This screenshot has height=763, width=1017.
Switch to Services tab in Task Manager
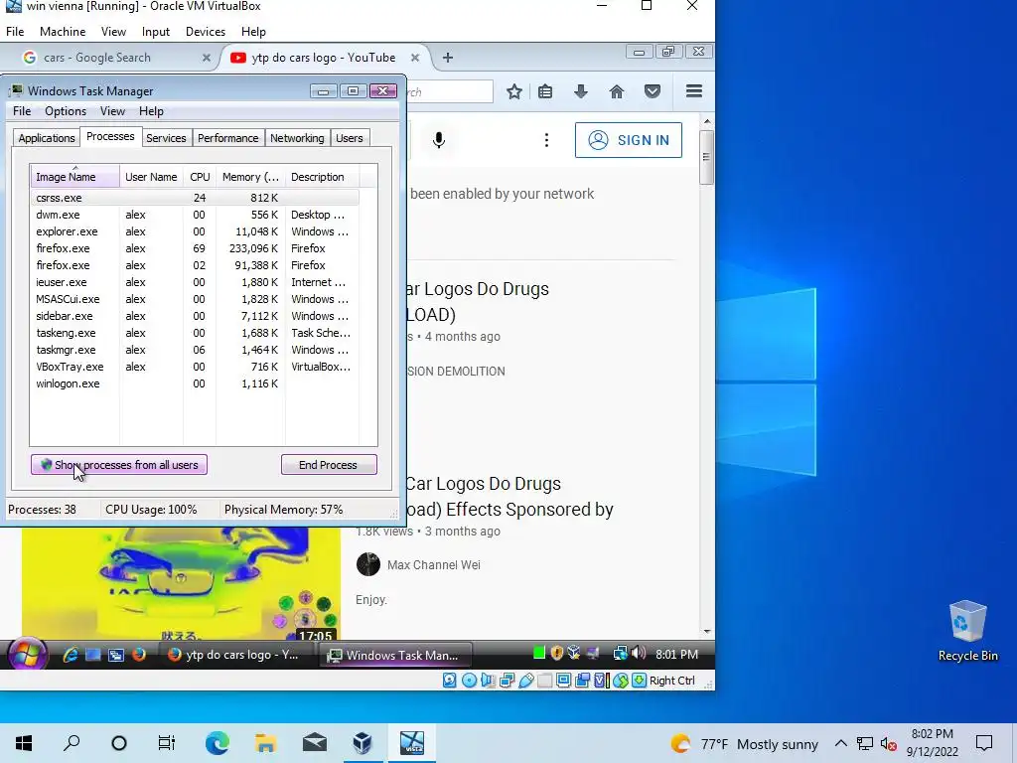(166, 138)
